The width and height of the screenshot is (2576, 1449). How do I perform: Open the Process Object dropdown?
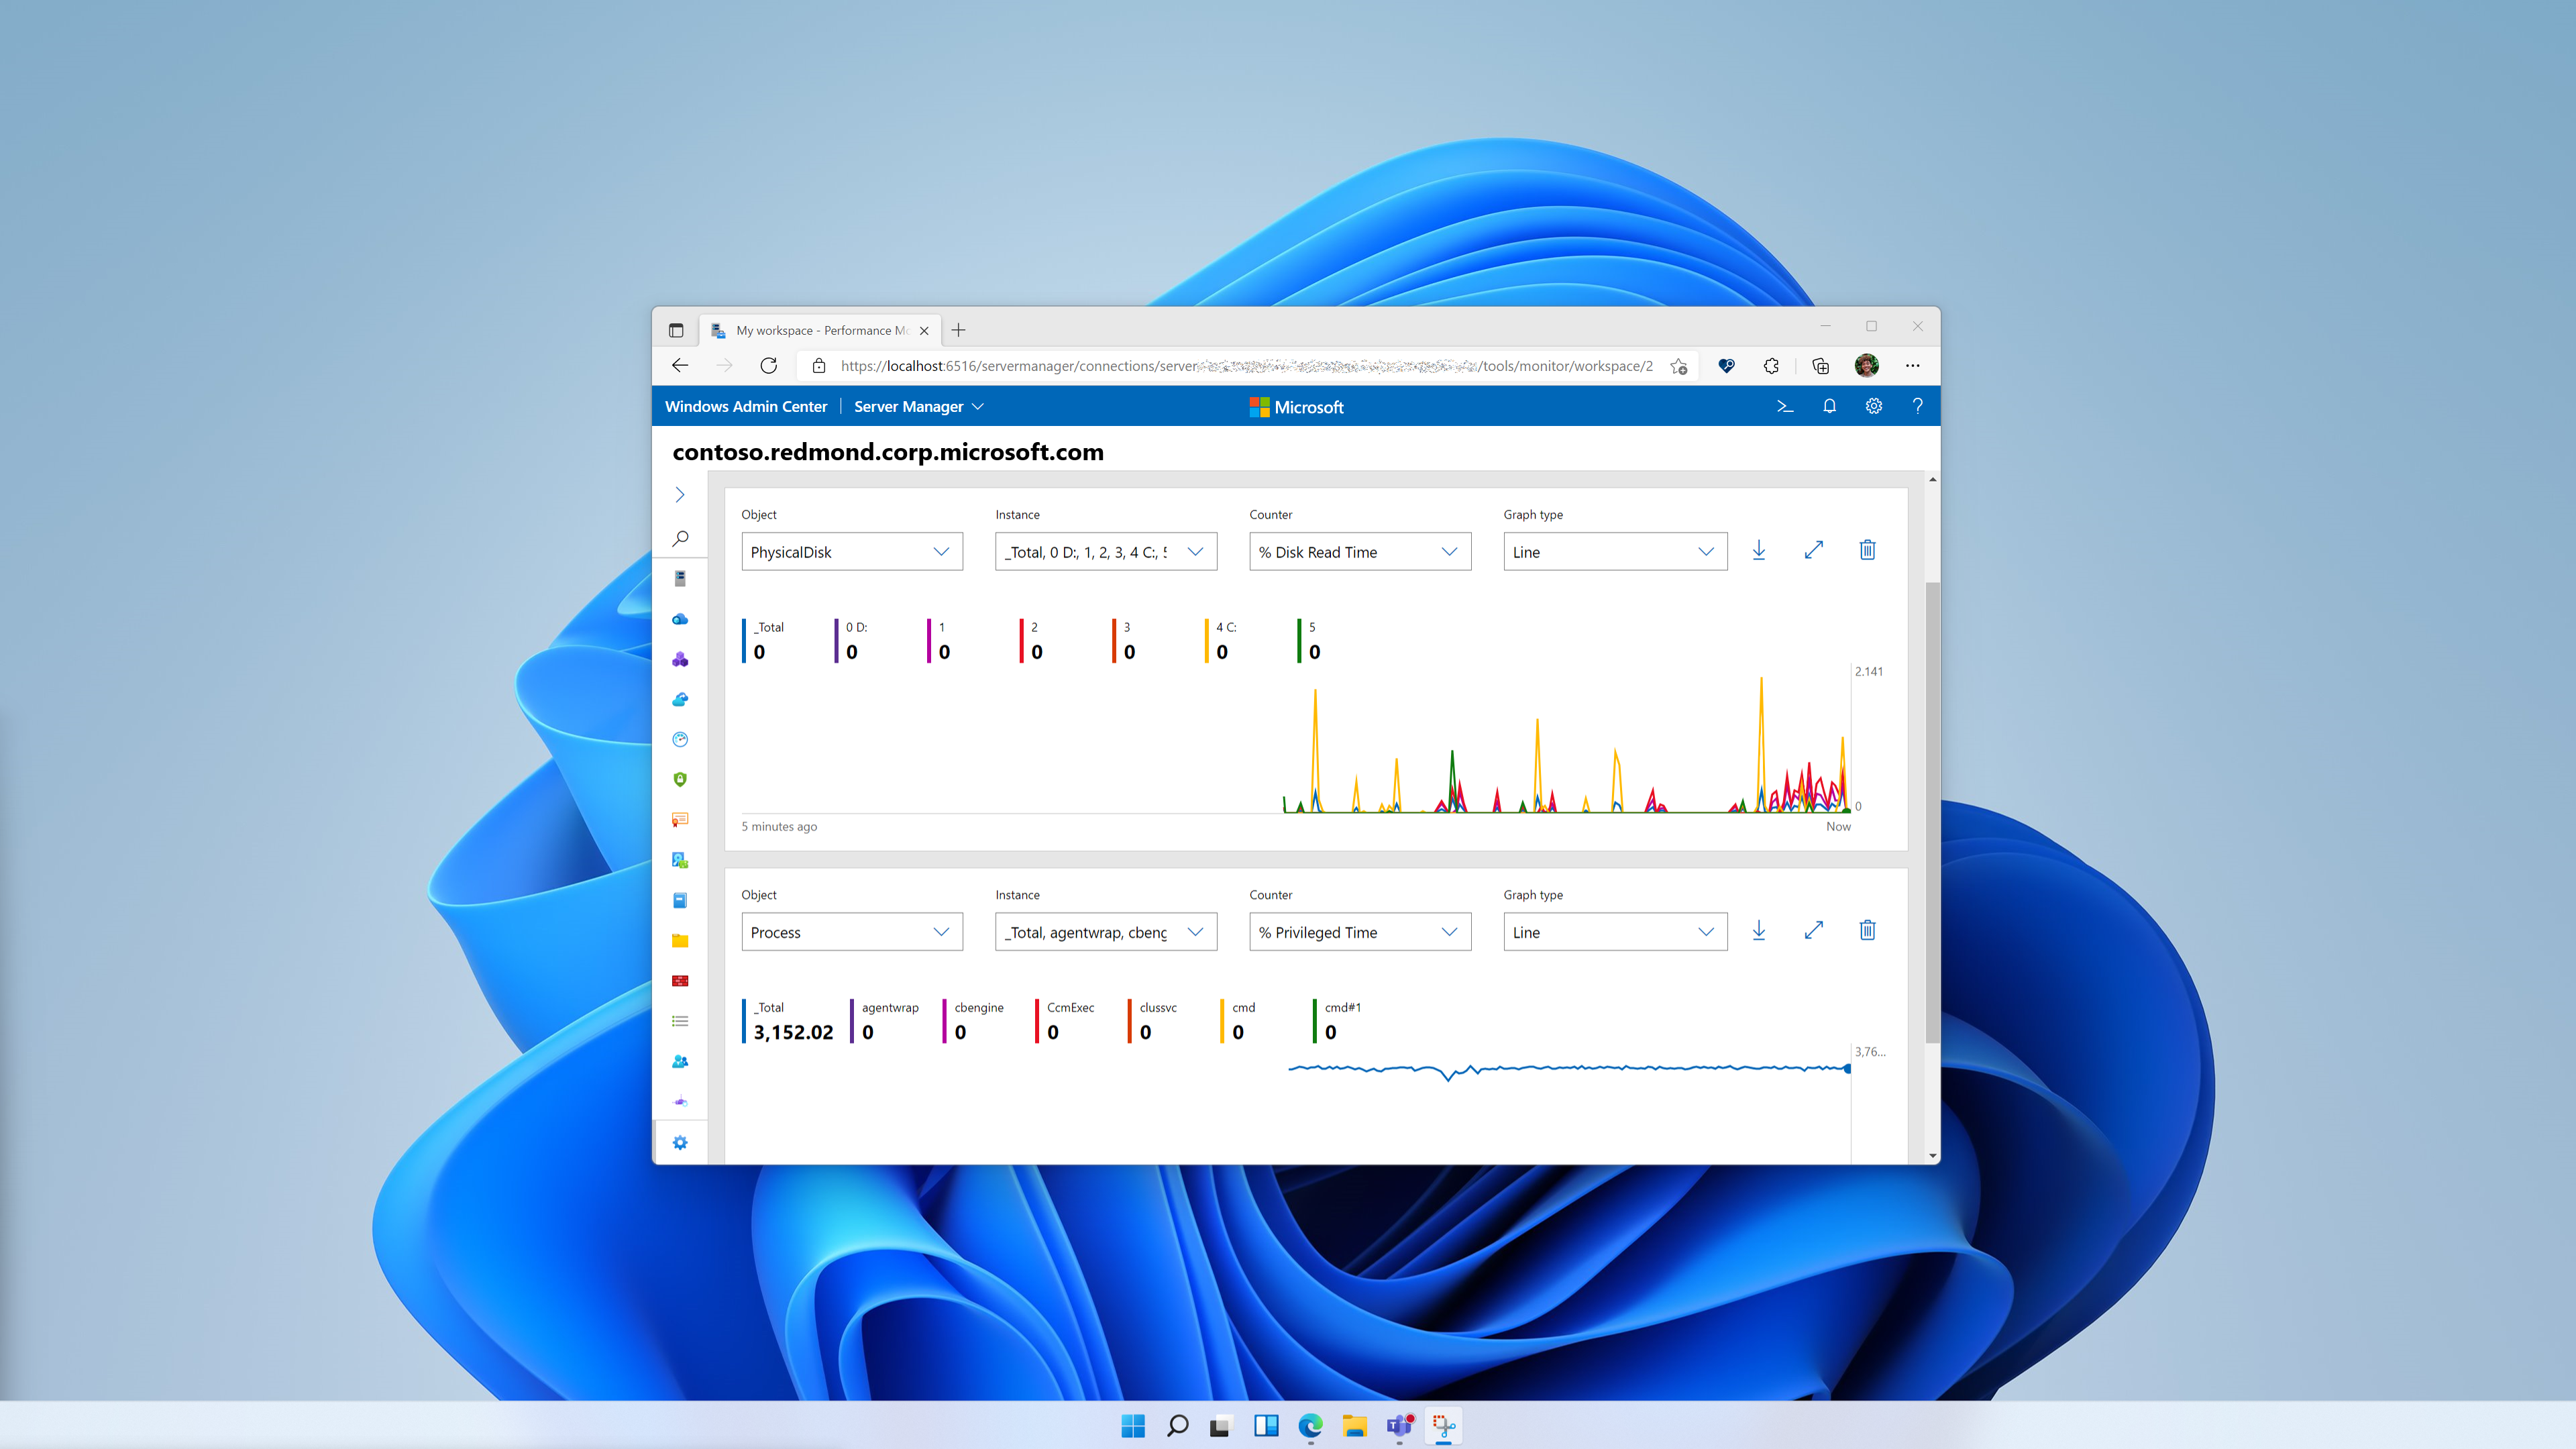pos(851,932)
